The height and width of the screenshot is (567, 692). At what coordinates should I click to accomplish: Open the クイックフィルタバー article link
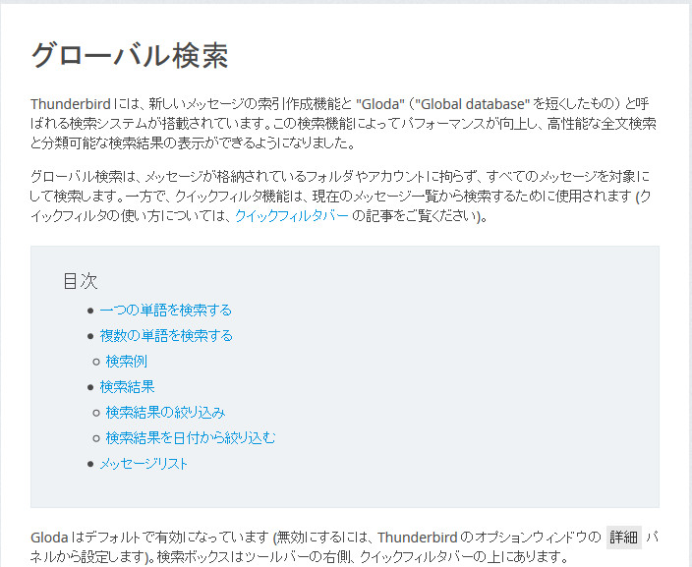pyautogui.click(x=292, y=216)
